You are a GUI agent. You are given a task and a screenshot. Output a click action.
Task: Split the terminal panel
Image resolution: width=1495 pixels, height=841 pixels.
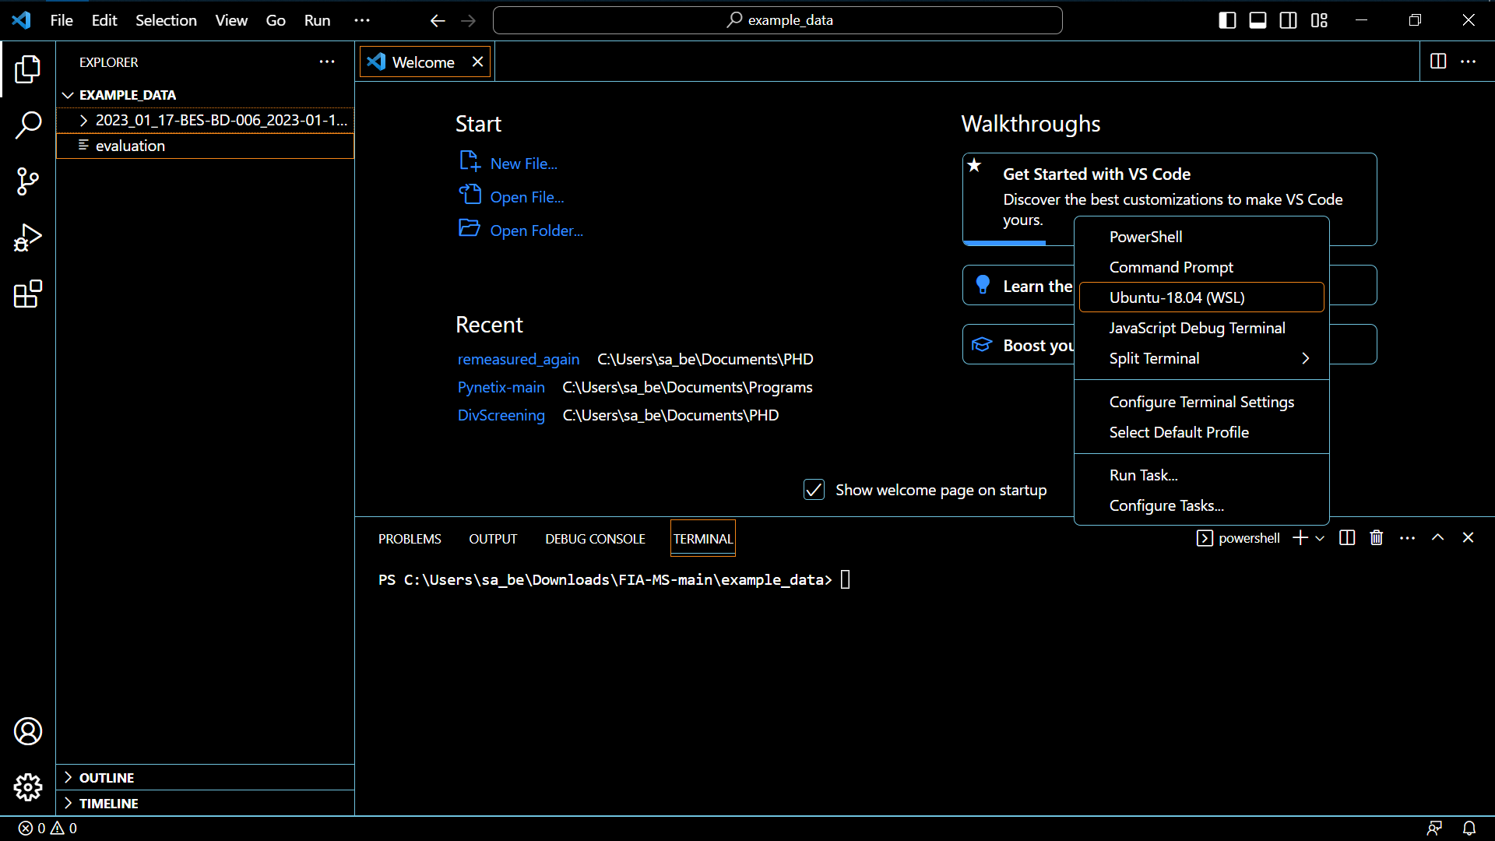[x=1347, y=538]
